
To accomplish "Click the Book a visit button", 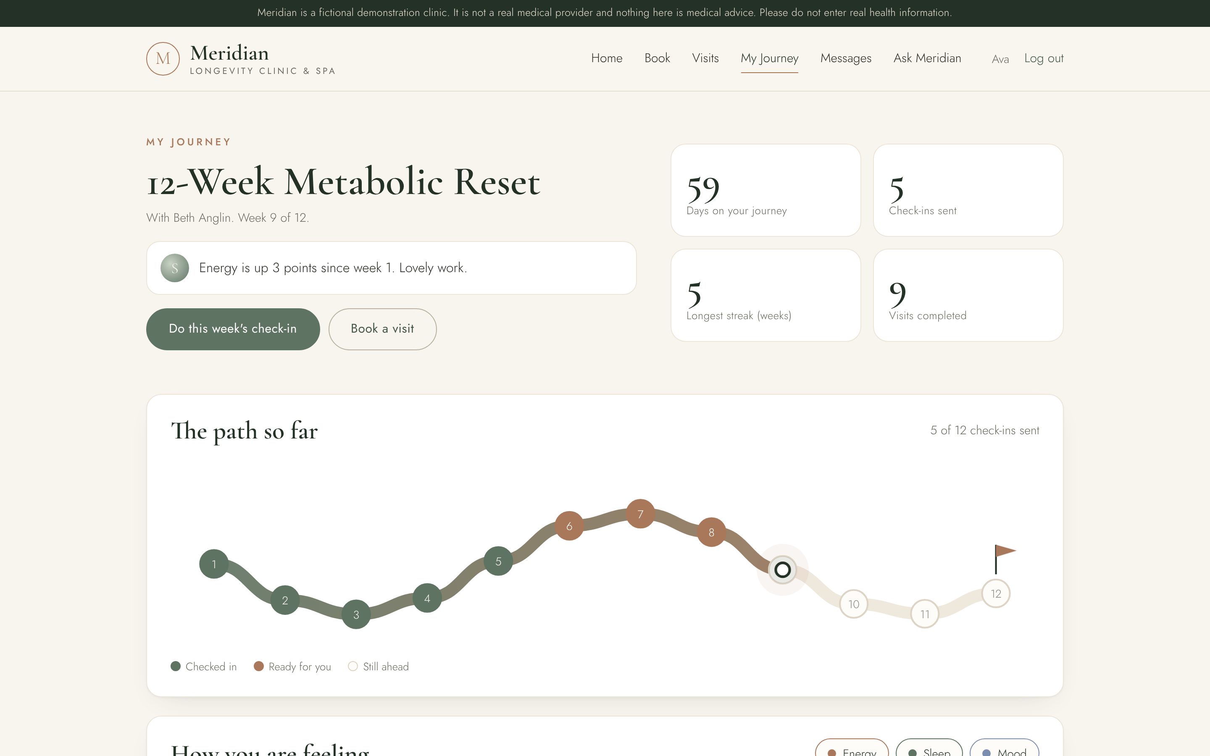I will 382,329.
